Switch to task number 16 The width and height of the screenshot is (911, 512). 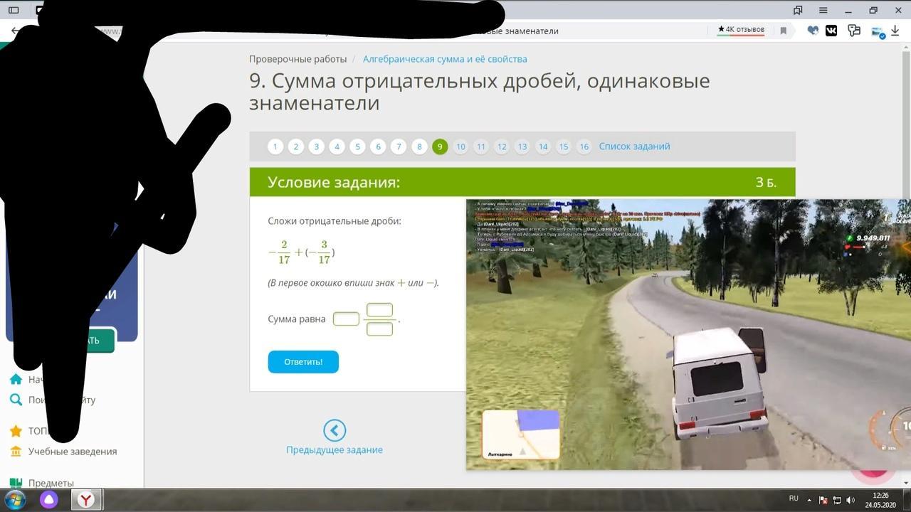click(x=584, y=146)
